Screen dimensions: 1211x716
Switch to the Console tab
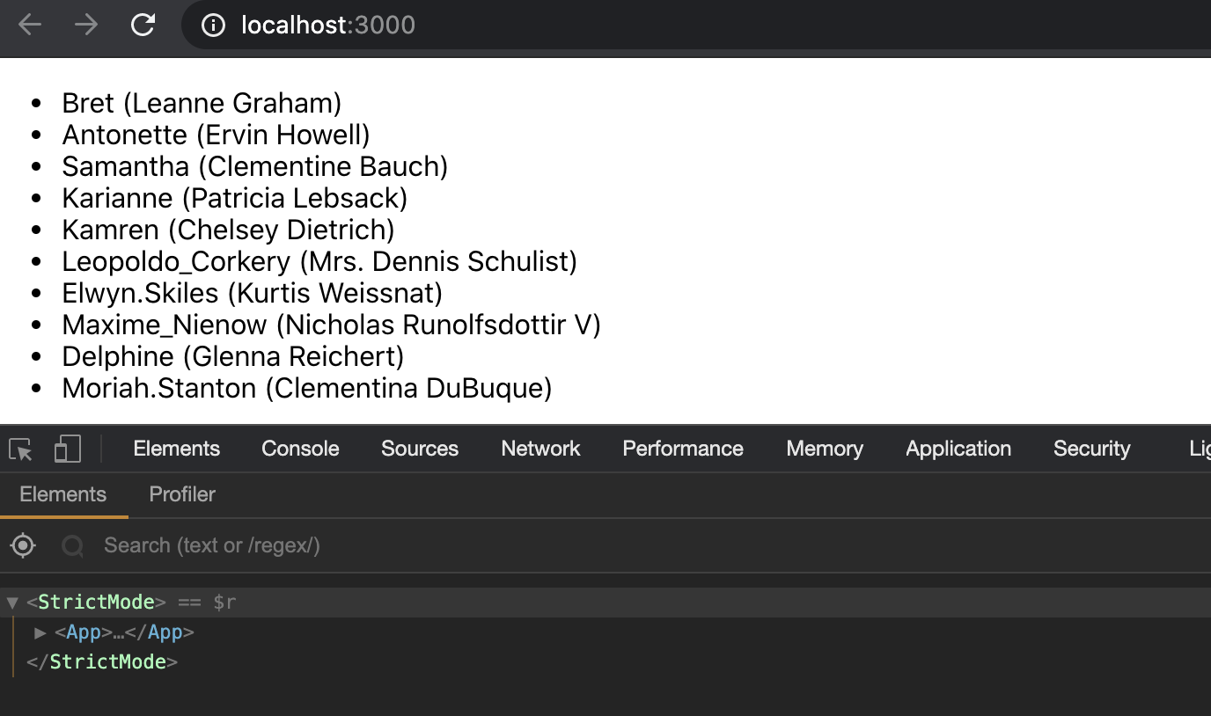click(300, 449)
